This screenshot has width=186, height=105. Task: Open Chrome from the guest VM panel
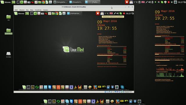pos(57,13)
